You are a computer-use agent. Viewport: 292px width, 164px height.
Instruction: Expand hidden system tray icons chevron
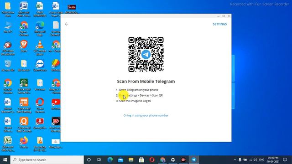pyautogui.click(x=235, y=160)
